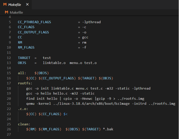This screenshot has height=139, width=179.
Task: Click line number 26 in the gutter
Action: coord(9,129)
